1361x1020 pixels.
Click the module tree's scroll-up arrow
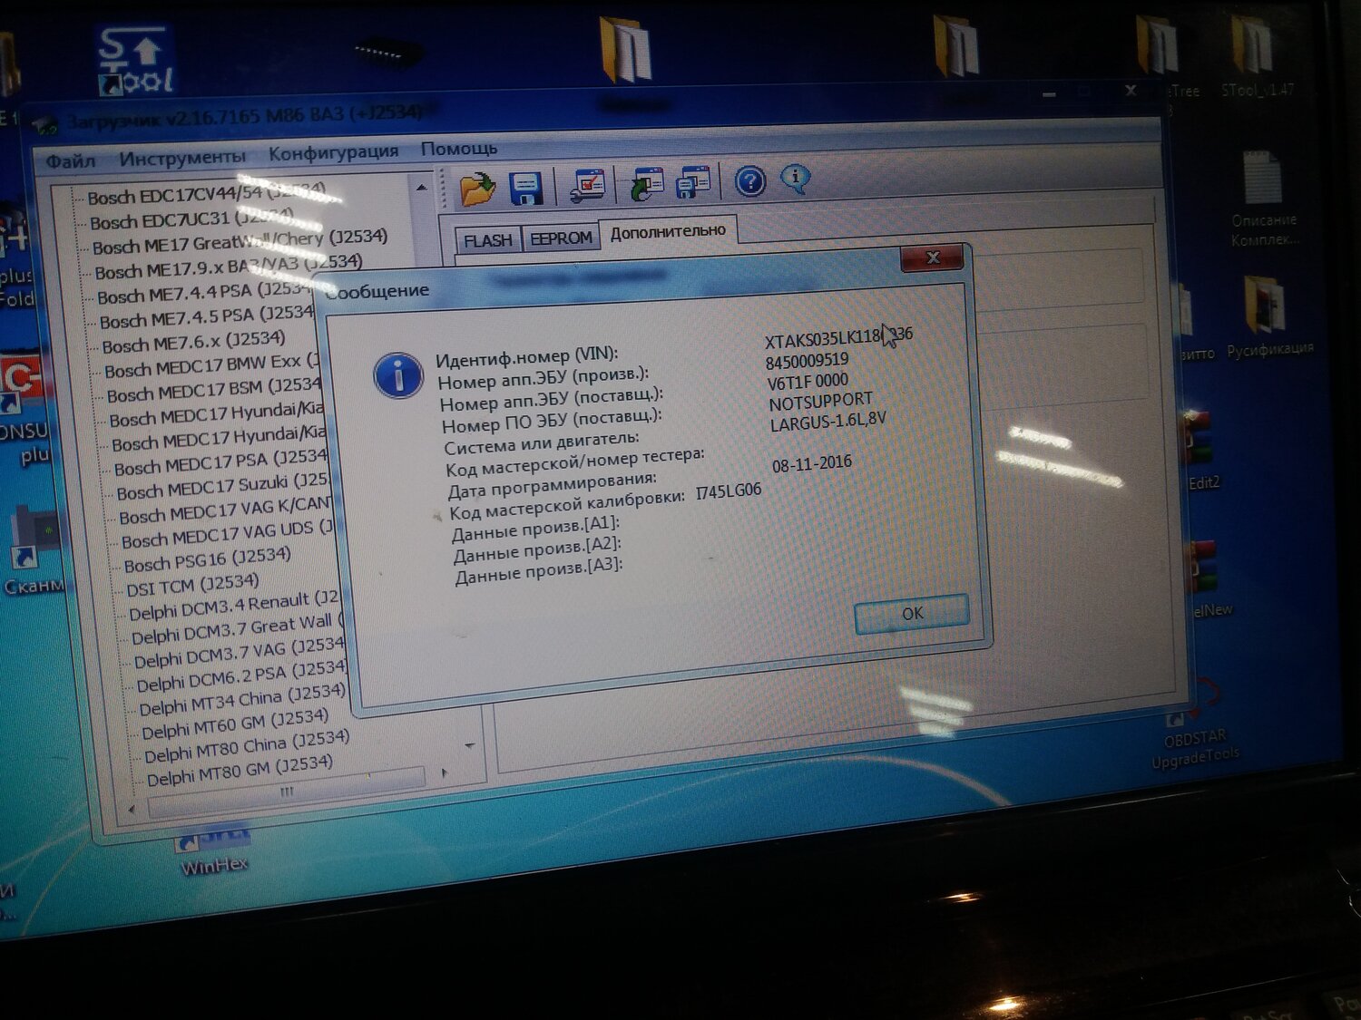(421, 188)
